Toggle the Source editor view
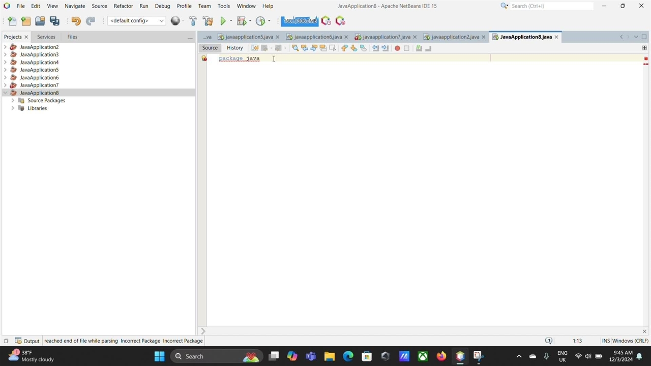 tap(210, 48)
